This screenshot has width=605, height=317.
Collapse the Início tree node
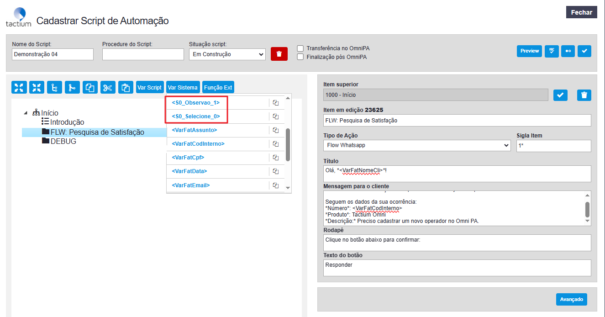(26, 113)
